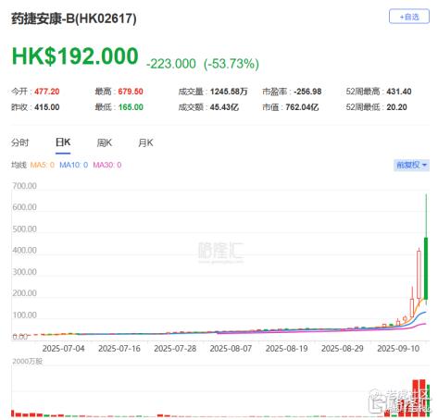Viewport: 438px width, 420px height.
Task: Click the large red candlestick before the last
Action: pyautogui.click(x=419, y=275)
